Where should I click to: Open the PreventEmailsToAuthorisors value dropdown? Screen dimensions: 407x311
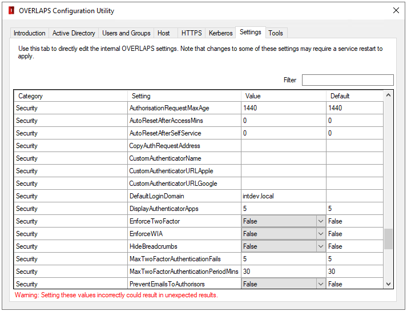(321, 284)
